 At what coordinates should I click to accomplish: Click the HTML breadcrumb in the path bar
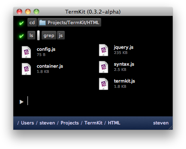click(x=114, y=123)
